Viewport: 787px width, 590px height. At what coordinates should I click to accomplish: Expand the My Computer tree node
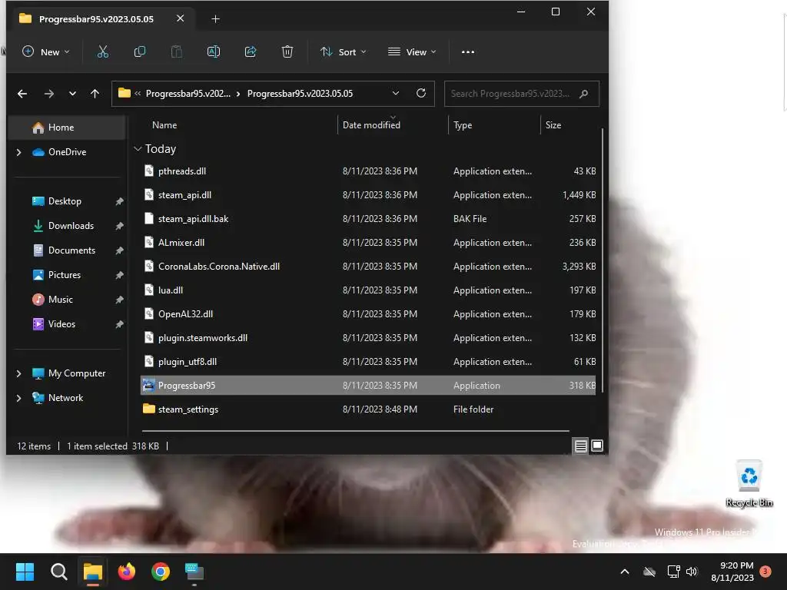(x=19, y=373)
